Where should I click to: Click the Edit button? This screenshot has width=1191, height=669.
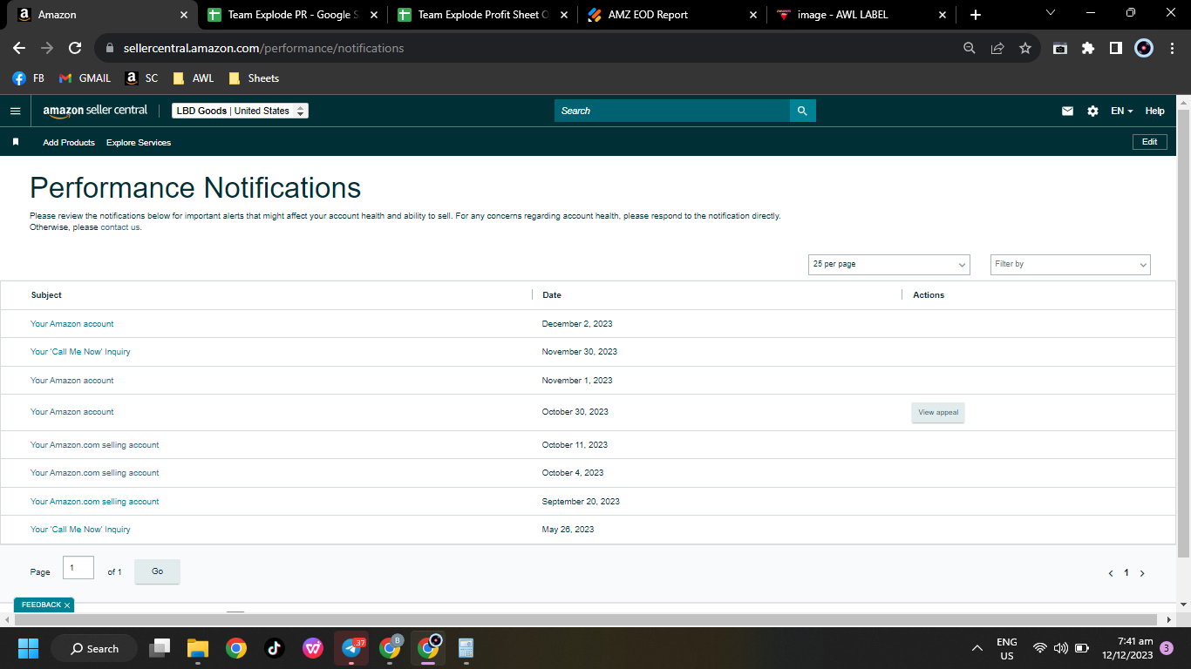(1149, 142)
